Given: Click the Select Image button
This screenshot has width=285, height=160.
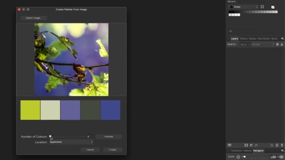Looking at the screenshot, I should point(34,18).
